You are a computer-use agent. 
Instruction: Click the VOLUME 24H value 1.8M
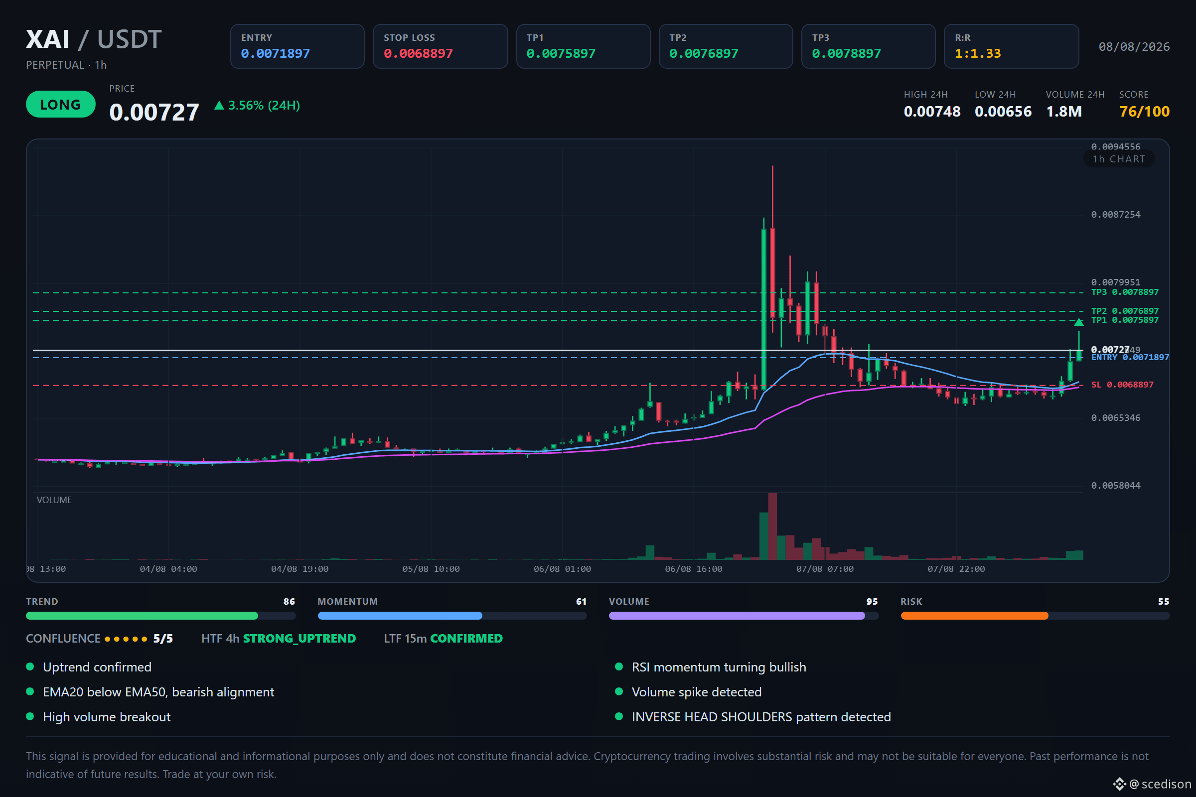tap(1064, 111)
